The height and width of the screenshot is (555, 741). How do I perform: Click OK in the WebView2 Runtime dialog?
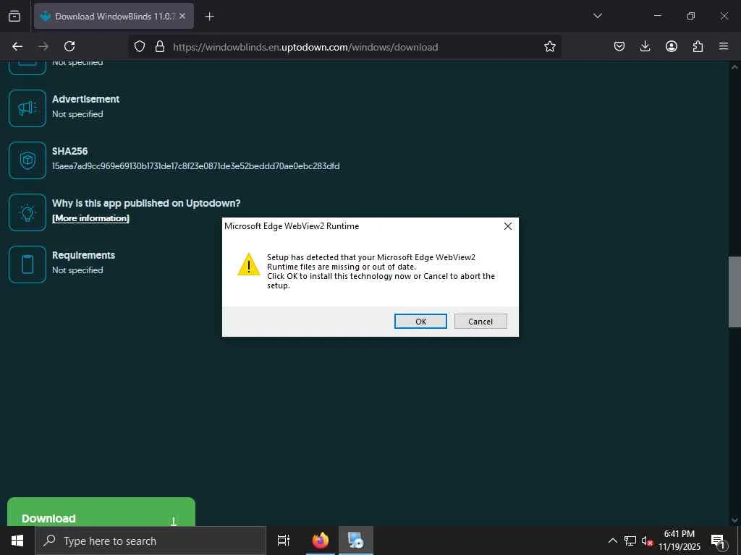(x=420, y=322)
